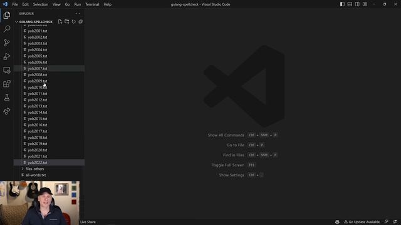Click the Go to File label
Viewport: 401px width, 225px height.
236,145
